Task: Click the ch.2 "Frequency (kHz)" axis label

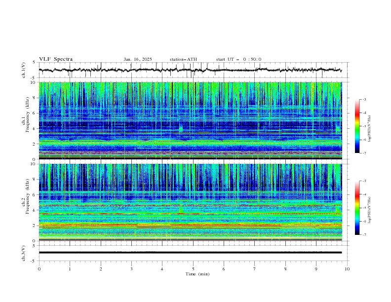Action: pyautogui.click(x=27, y=195)
